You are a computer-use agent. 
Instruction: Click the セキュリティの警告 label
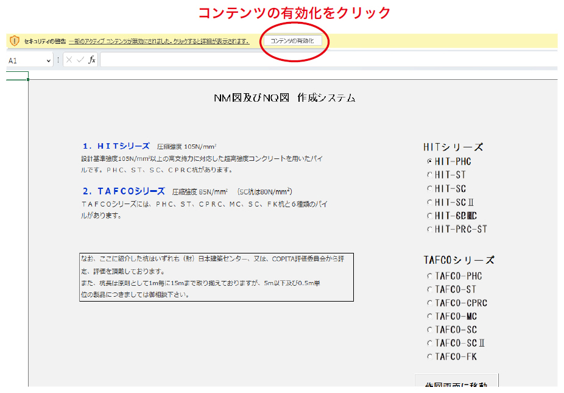[45, 41]
